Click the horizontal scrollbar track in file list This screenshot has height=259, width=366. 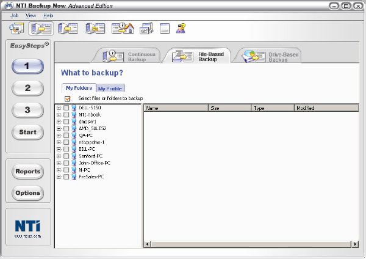pyautogui.click(x=251, y=244)
